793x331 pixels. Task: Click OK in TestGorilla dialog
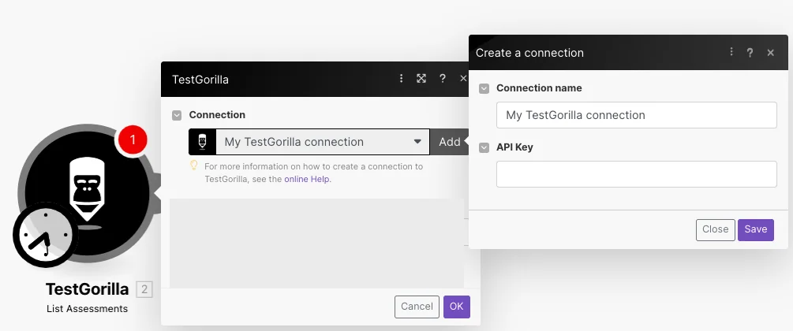coord(457,307)
